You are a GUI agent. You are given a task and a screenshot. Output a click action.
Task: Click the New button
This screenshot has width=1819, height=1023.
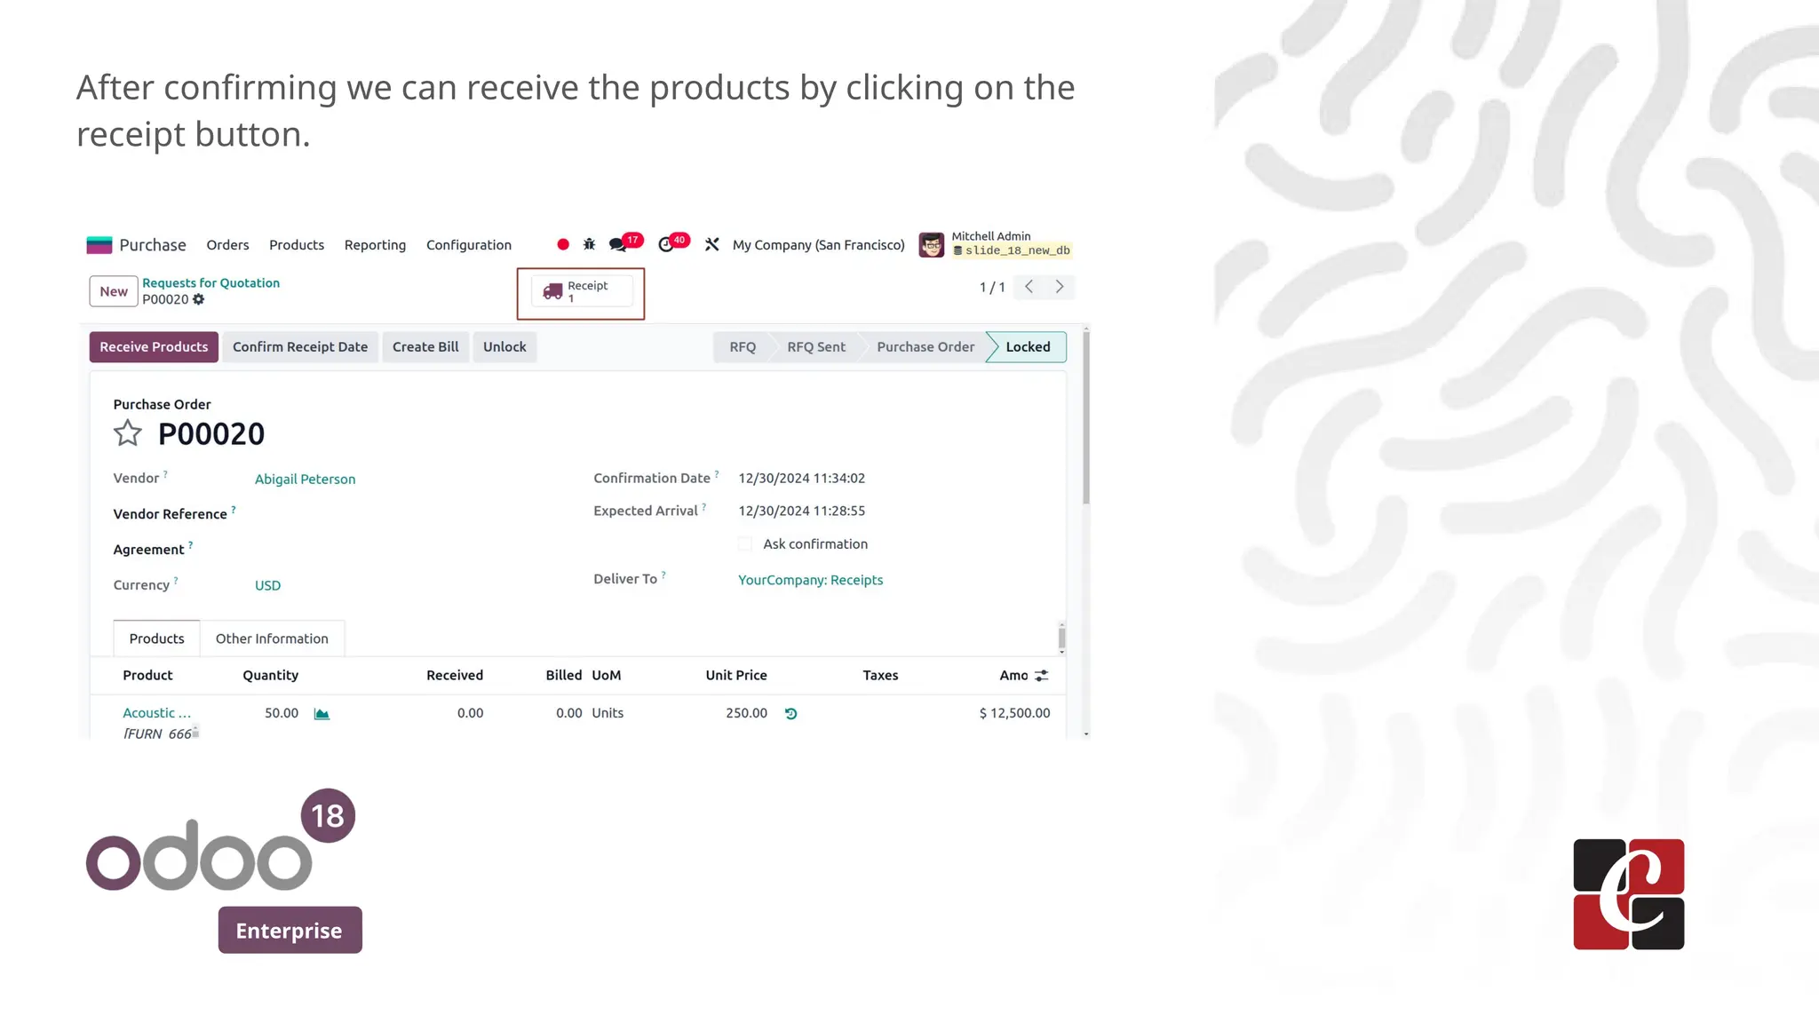click(x=114, y=291)
